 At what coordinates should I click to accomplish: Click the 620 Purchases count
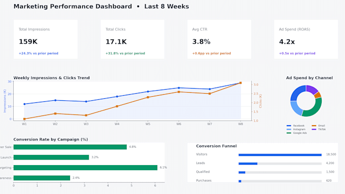329,181
